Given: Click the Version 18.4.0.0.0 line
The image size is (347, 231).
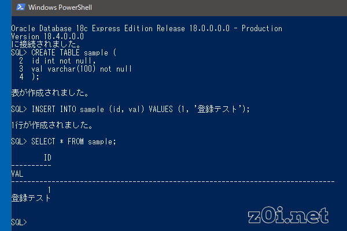Looking at the screenshot, I should coord(43,36).
